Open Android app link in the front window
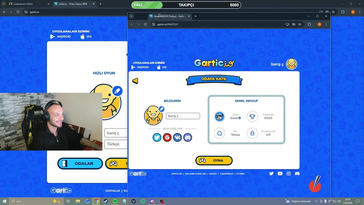Viewport: 364px width, 205px height. click(x=140, y=67)
